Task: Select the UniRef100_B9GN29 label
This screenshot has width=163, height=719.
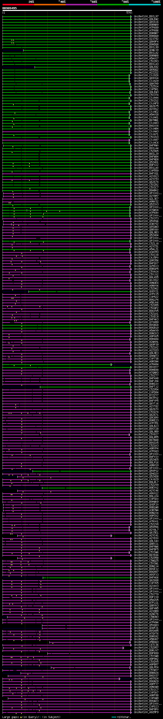Action: [146, 681]
